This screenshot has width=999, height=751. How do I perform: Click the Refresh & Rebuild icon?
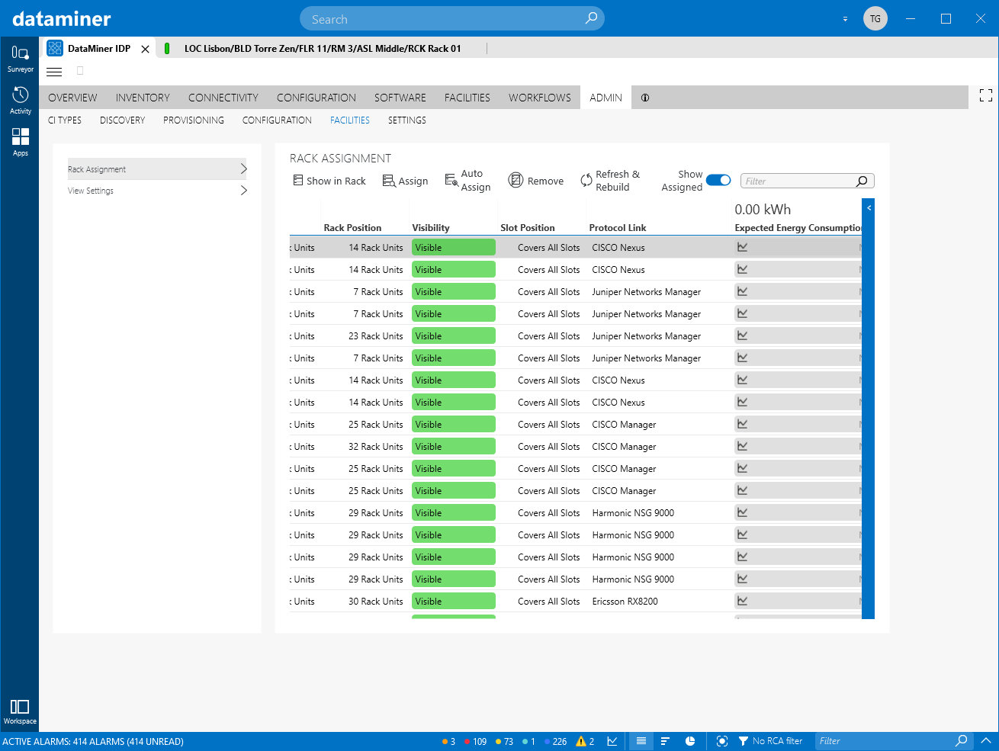pyautogui.click(x=586, y=181)
